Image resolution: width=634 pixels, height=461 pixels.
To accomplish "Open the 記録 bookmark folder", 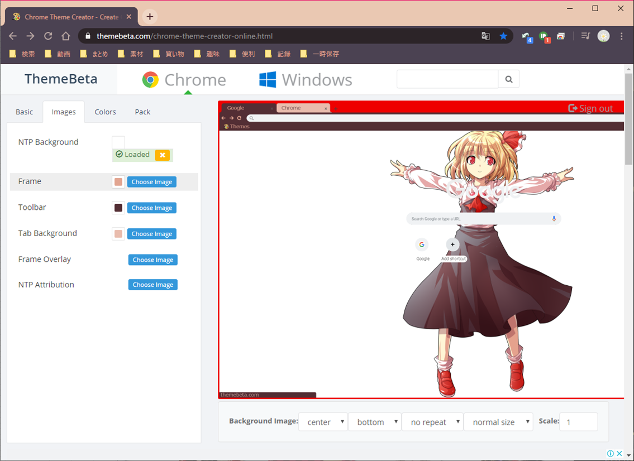I will [278, 54].
